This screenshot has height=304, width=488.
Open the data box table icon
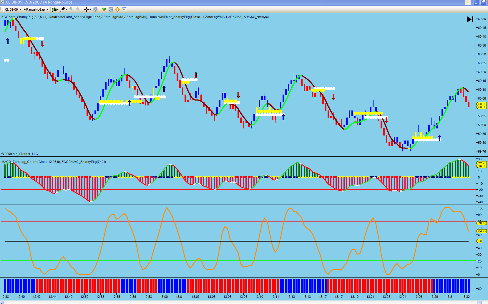coord(124,9)
